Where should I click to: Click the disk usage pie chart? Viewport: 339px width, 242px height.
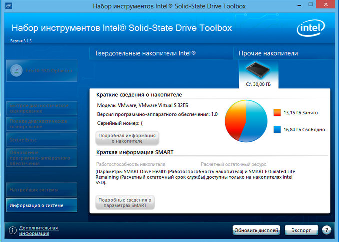[246, 121]
